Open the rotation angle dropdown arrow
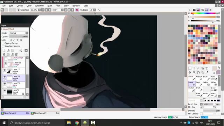The width and height of the screenshot is (224, 126). 62,10
